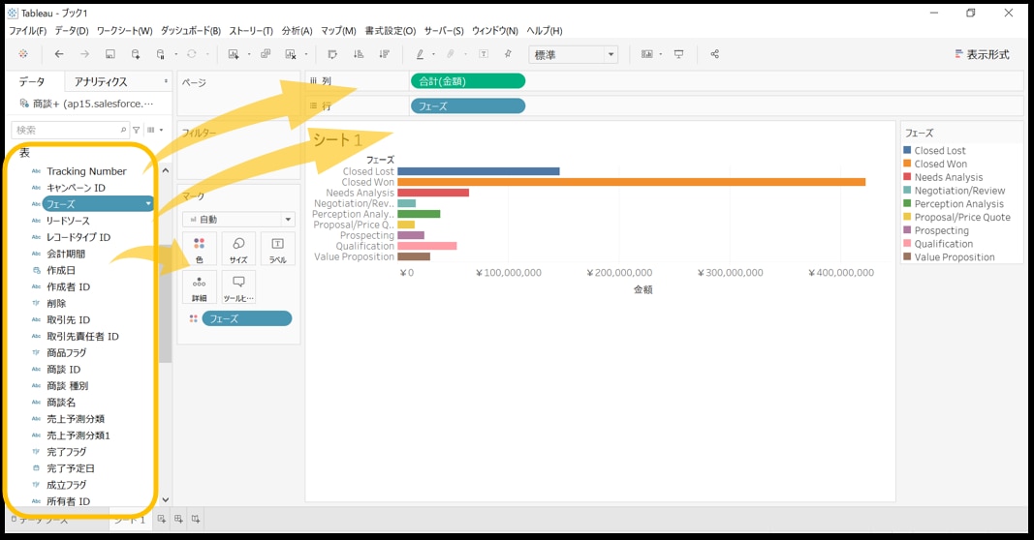This screenshot has width=1034, height=540.
Task: Click the Label (ラベル) marks card button
Action: pos(277,249)
